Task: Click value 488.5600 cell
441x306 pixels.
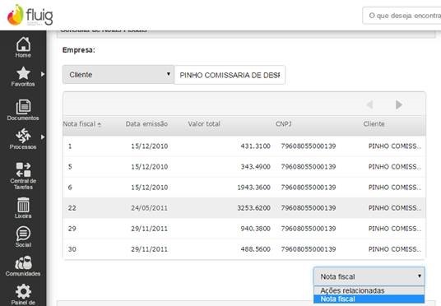Action: 255,249
